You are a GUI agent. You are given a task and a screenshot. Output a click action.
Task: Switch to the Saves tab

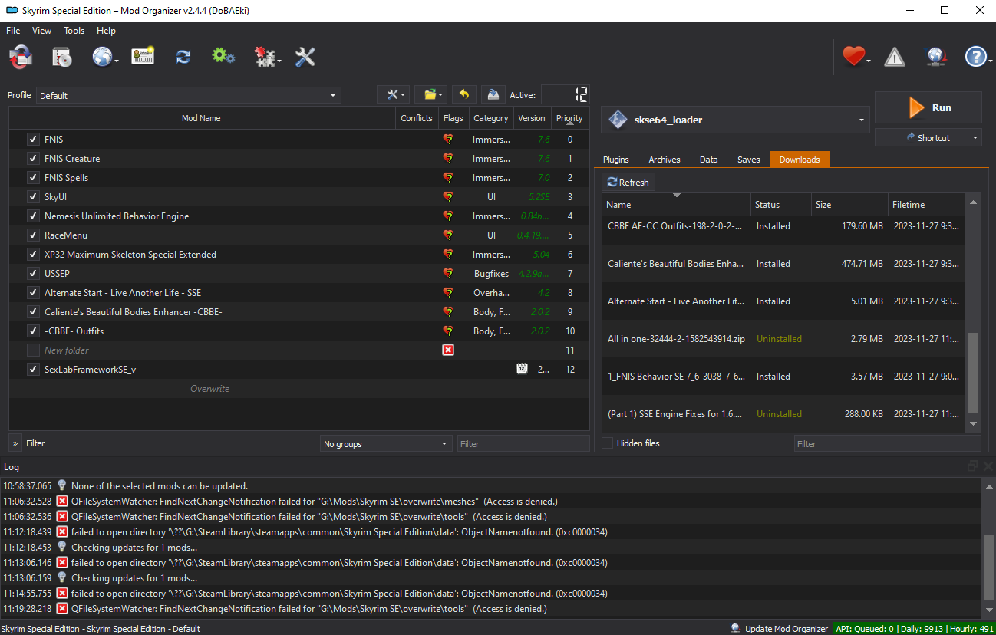[749, 160]
